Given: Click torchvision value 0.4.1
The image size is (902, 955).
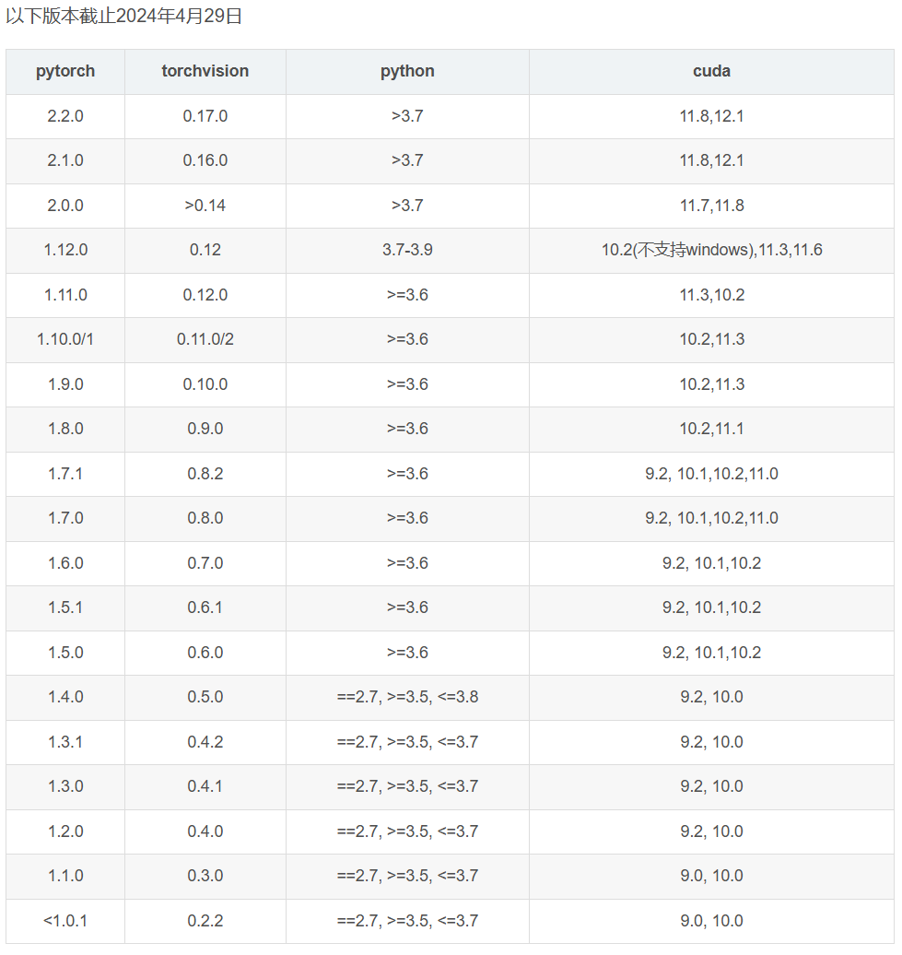Looking at the screenshot, I should pyautogui.click(x=205, y=787).
